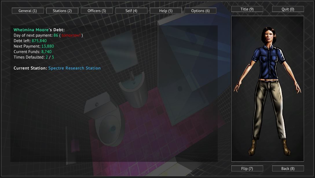
Task: Click the Current Funds value 8,740
Action: 46,52
